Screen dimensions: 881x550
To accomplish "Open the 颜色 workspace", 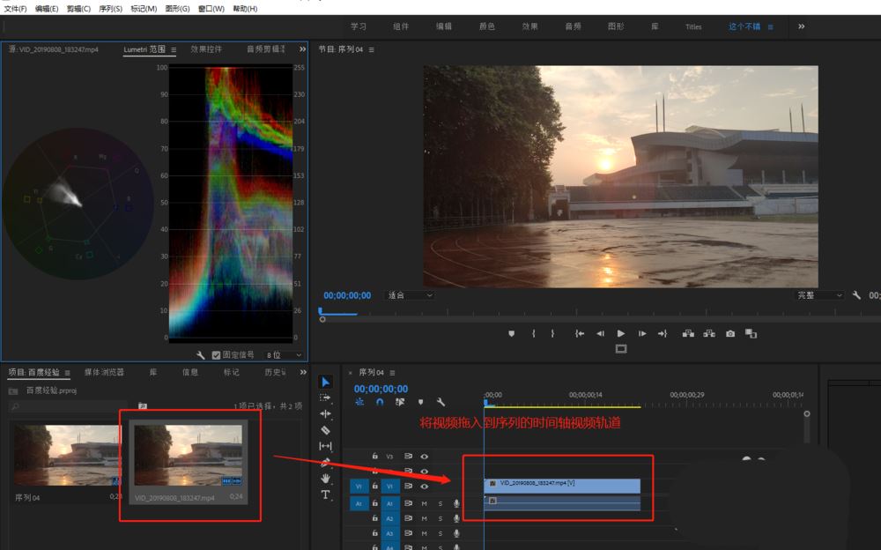I will 486,26.
